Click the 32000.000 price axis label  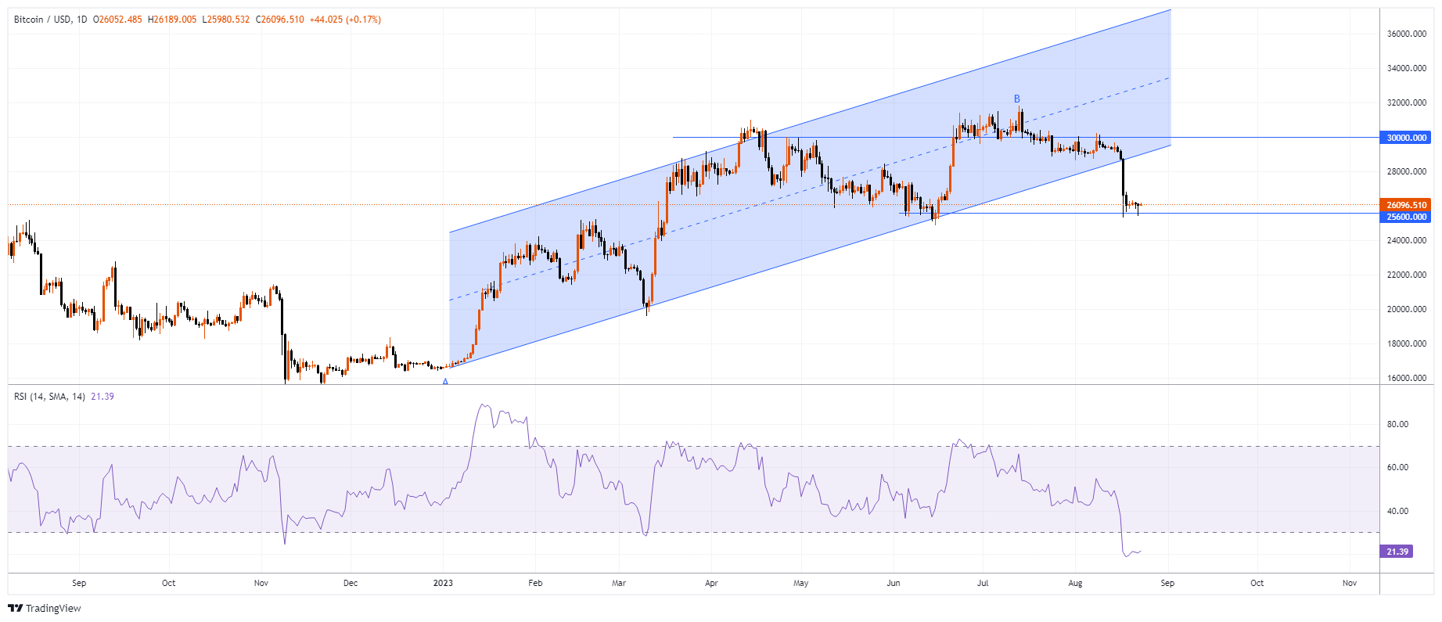pyautogui.click(x=1407, y=102)
